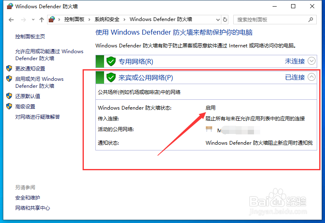Click shield icon beside 高级设置
The height and width of the screenshot is (223, 325).
(x=9, y=106)
